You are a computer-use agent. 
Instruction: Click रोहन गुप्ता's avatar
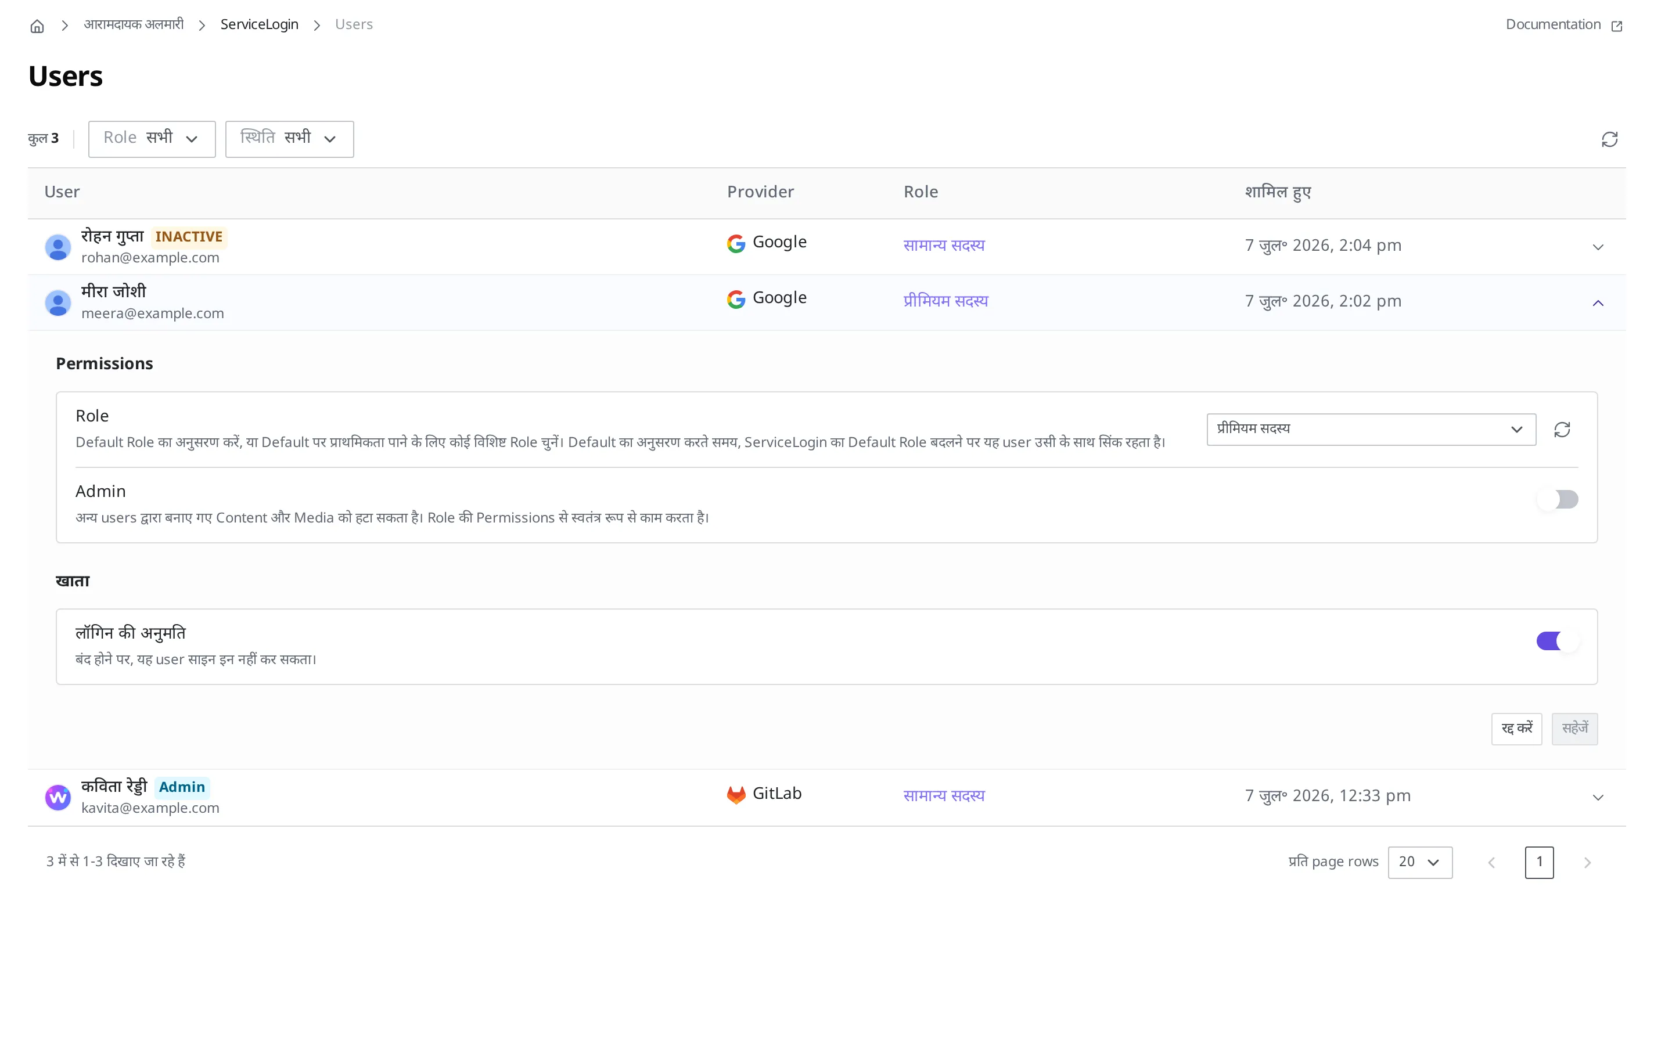pyautogui.click(x=57, y=247)
